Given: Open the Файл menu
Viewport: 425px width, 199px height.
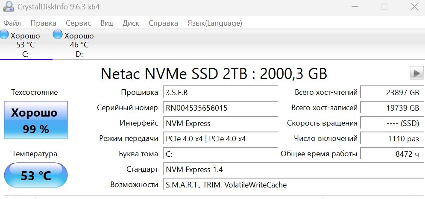Looking at the screenshot, I should [x=12, y=23].
